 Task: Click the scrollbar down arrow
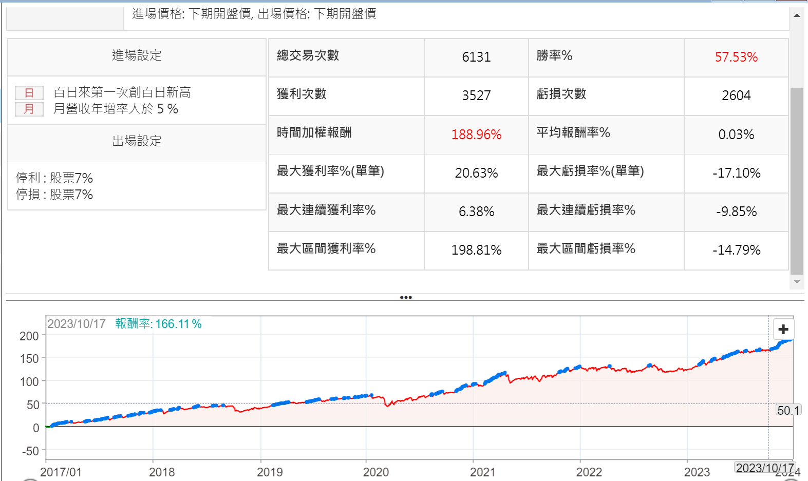pos(797,281)
